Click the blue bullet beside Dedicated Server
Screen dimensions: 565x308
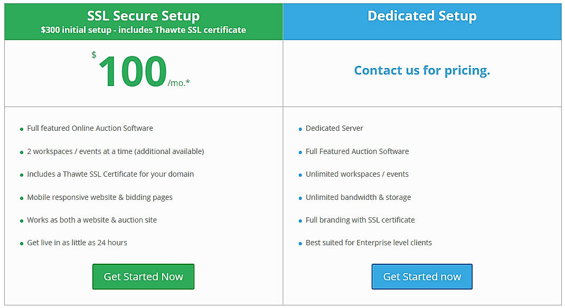coord(300,129)
